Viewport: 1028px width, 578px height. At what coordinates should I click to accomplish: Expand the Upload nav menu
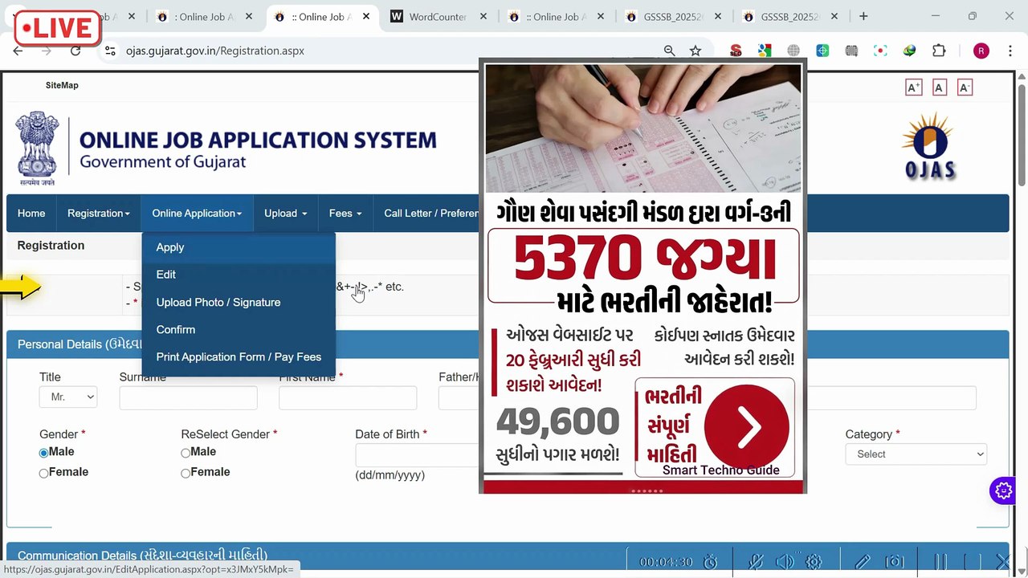coord(286,214)
